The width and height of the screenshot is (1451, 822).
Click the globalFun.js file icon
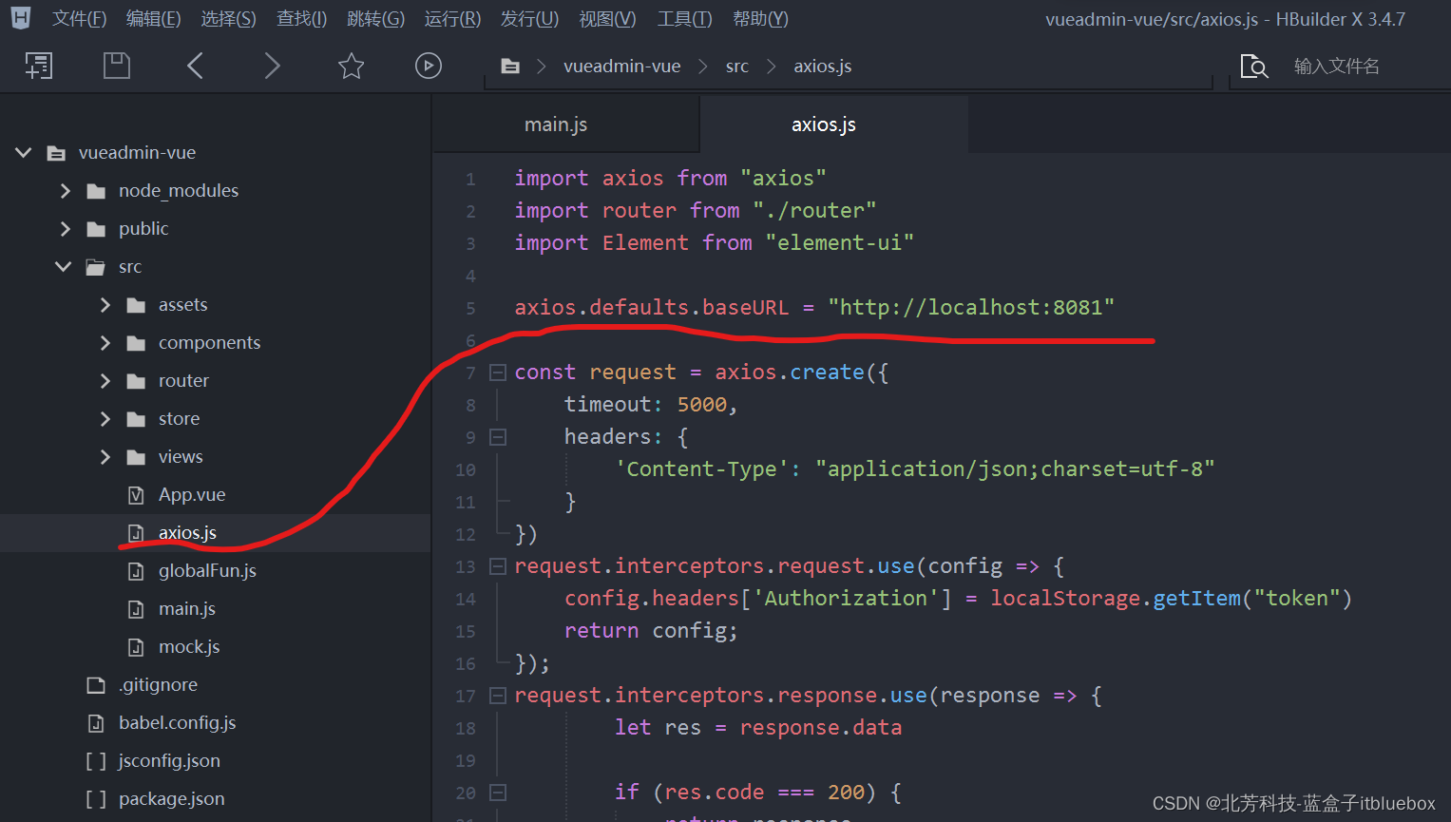click(x=136, y=571)
